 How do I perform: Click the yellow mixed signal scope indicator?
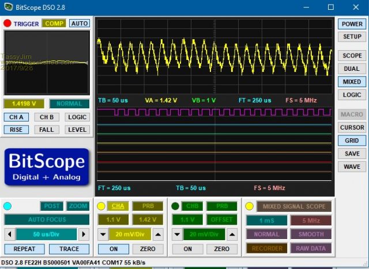tap(250, 206)
